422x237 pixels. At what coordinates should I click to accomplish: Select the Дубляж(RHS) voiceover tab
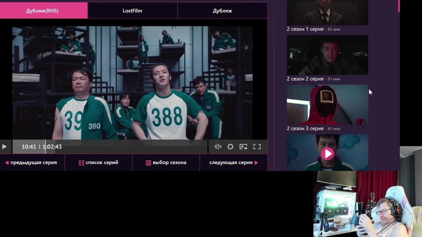pos(44,11)
